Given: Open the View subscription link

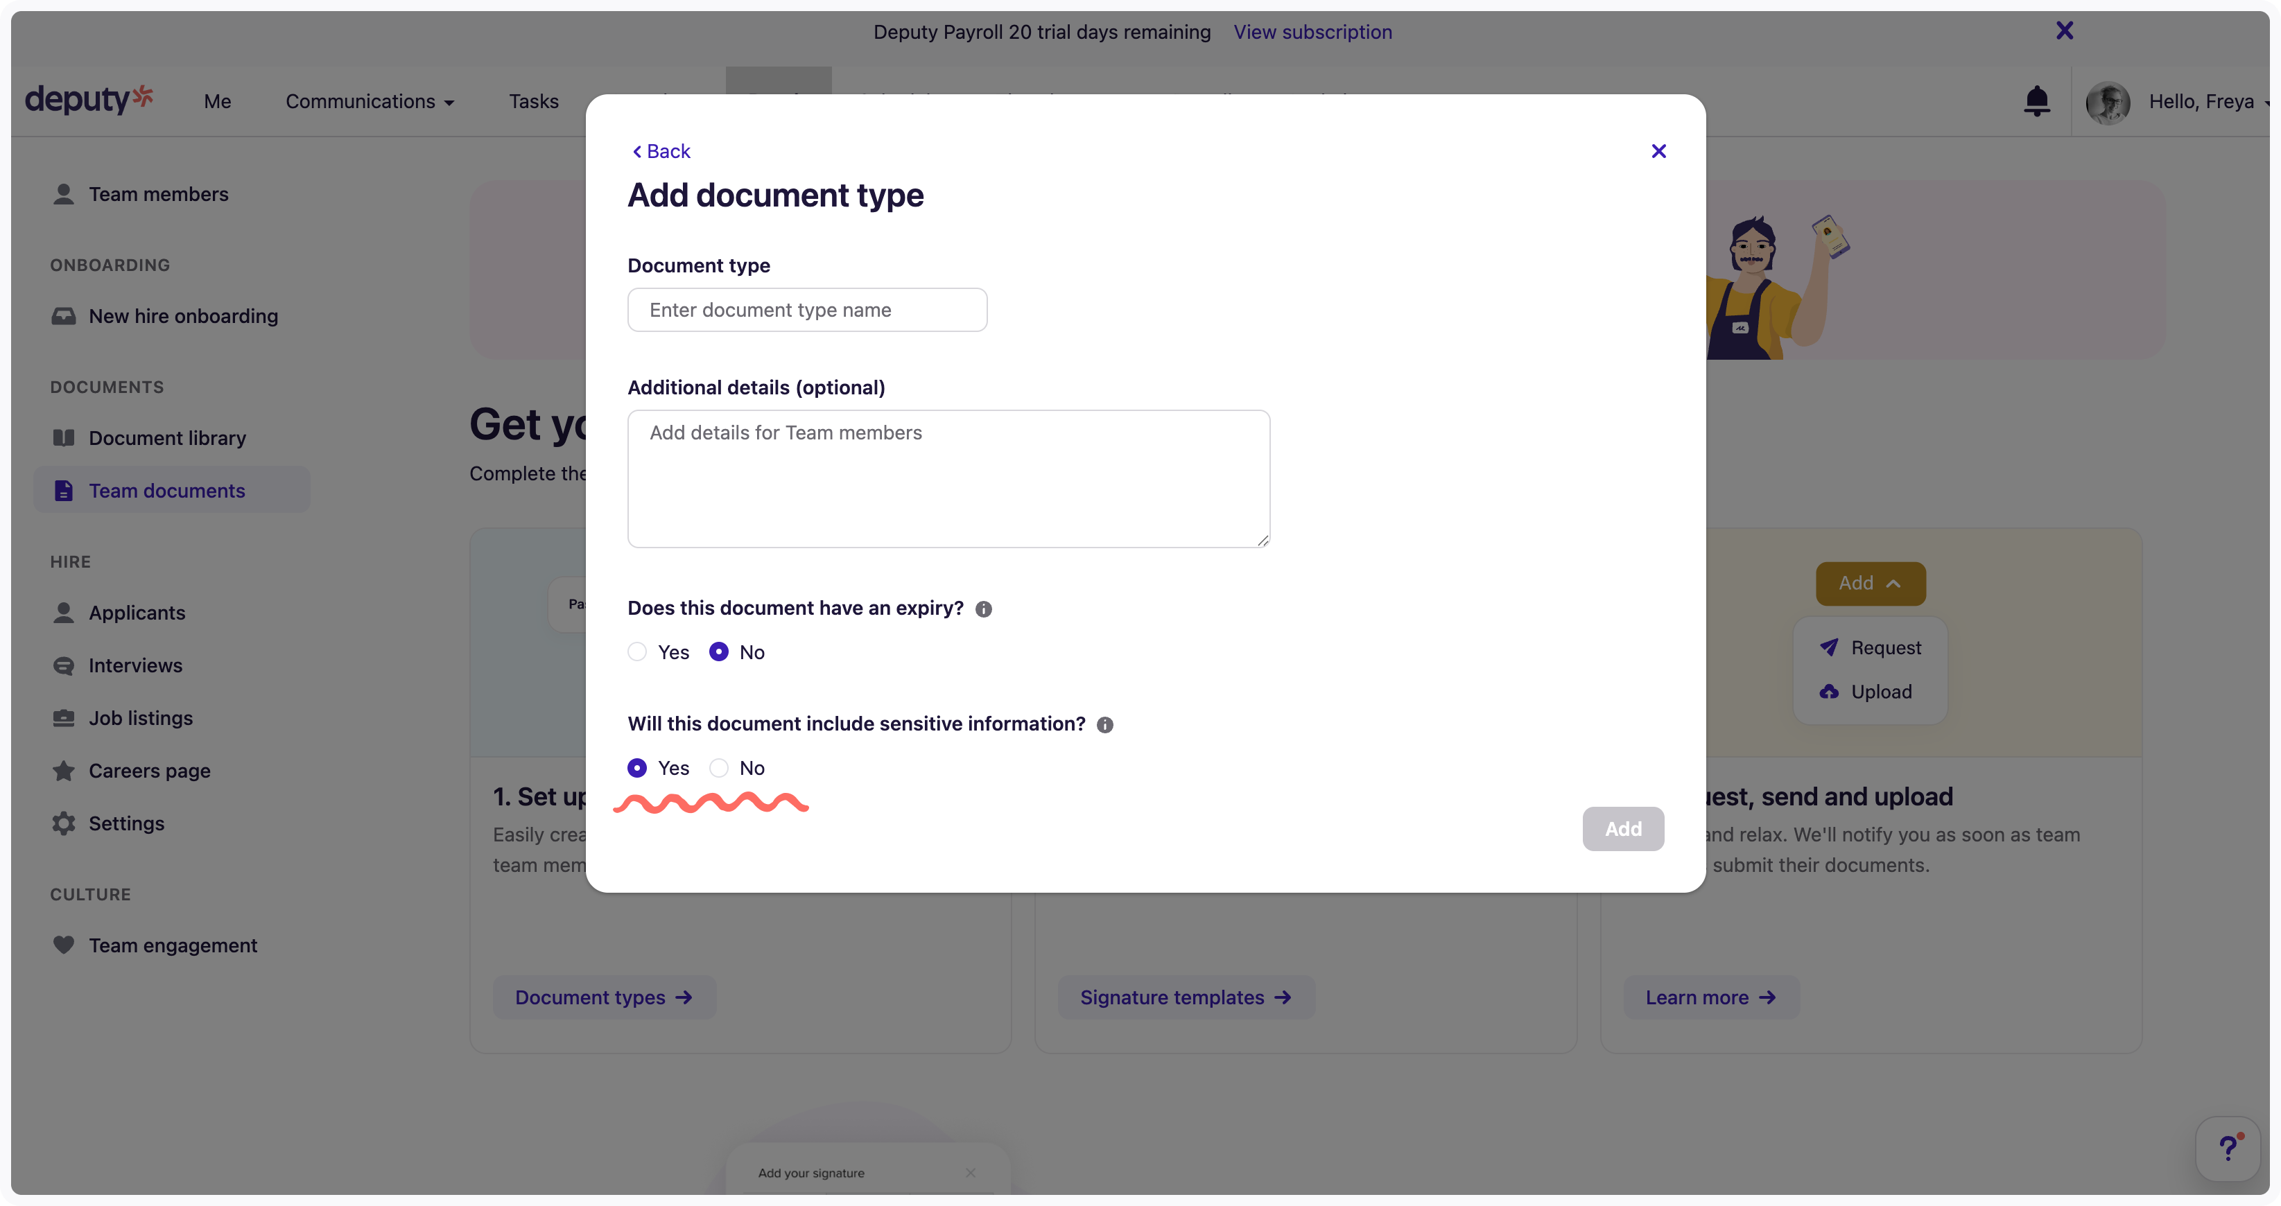Looking at the screenshot, I should point(1312,32).
